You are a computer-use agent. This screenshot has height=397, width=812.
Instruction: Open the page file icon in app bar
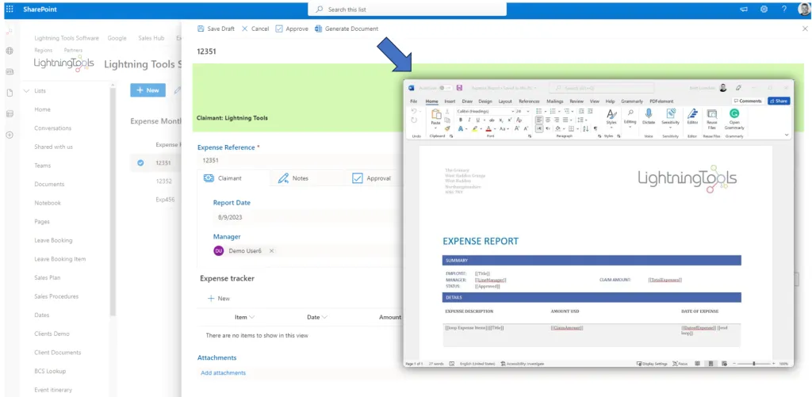pos(10,94)
